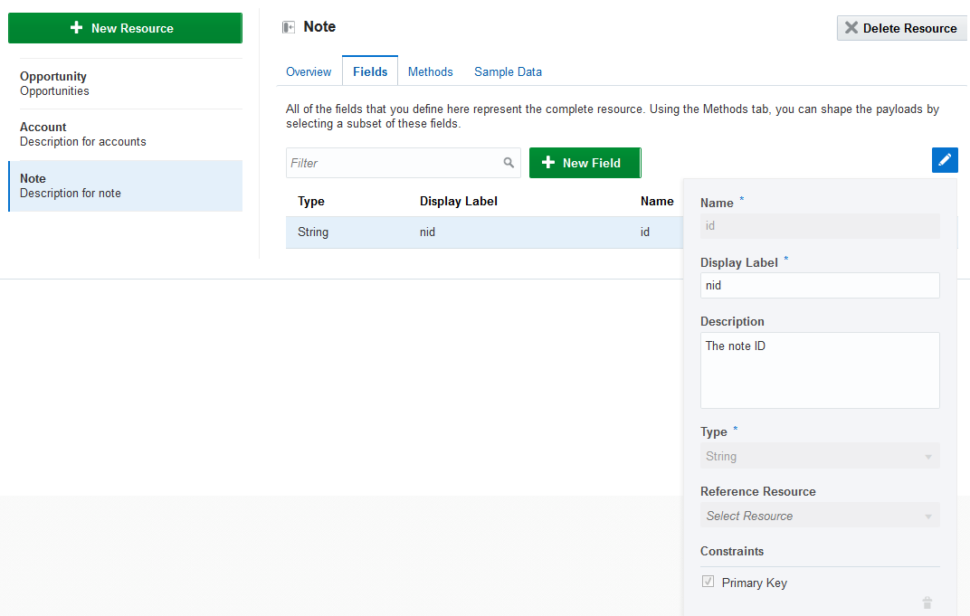Click the Delete Resource button
Screen dimensions: 970x616
tap(901, 28)
